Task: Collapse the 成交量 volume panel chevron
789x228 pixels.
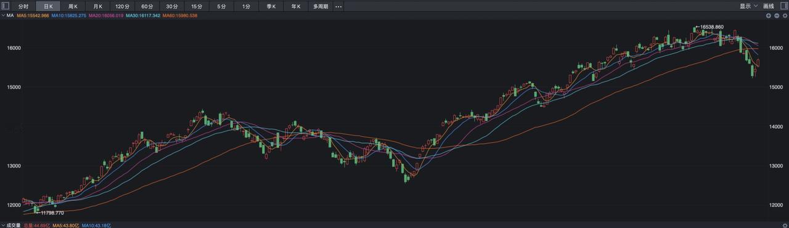Action: click(x=3, y=226)
